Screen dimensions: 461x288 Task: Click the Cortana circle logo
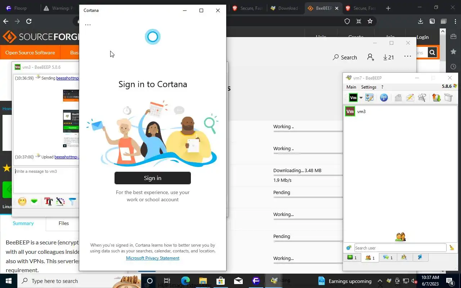pyautogui.click(x=152, y=37)
